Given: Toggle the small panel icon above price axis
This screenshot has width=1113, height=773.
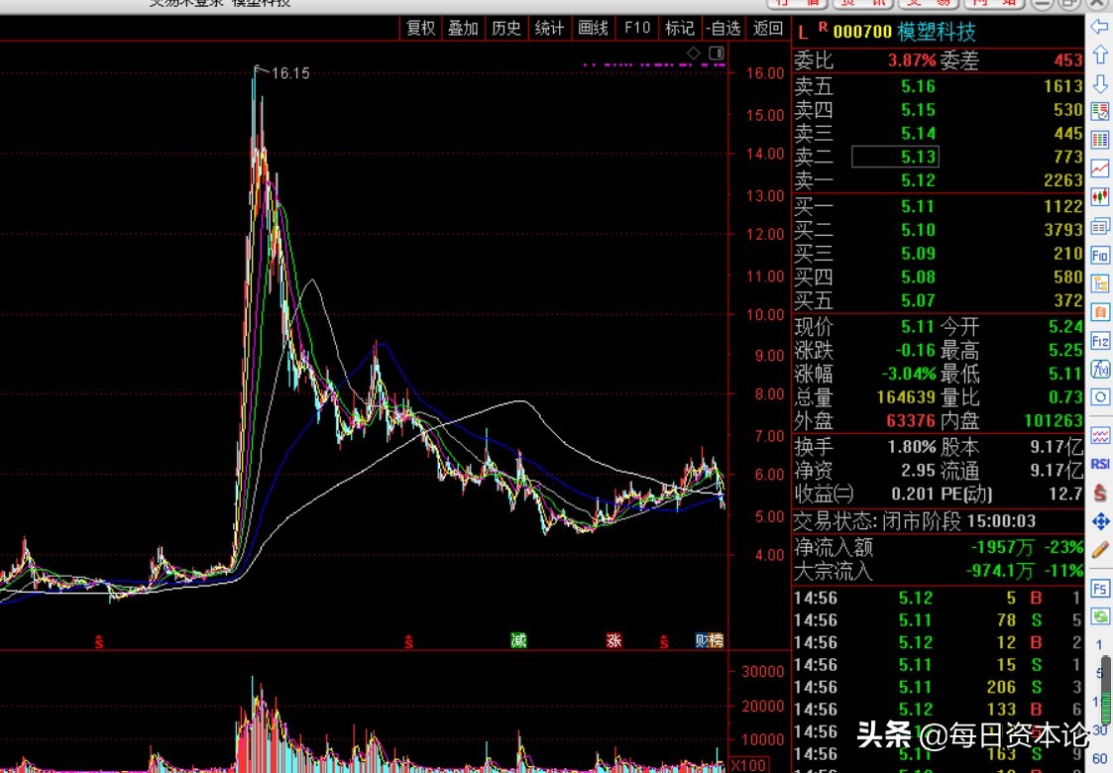Looking at the screenshot, I should [x=716, y=53].
